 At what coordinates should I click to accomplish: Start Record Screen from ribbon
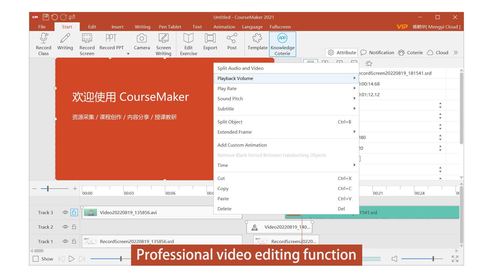(87, 38)
